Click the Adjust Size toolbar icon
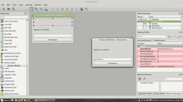Screen dimensions: 183x102 86,9
